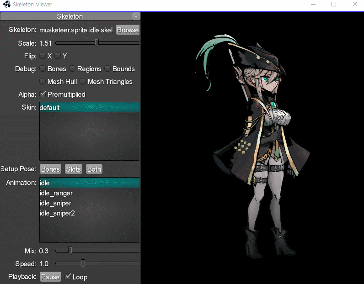This screenshot has height=284, width=364.
Task: Click the Speed slider handle
Action: tap(83, 263)
